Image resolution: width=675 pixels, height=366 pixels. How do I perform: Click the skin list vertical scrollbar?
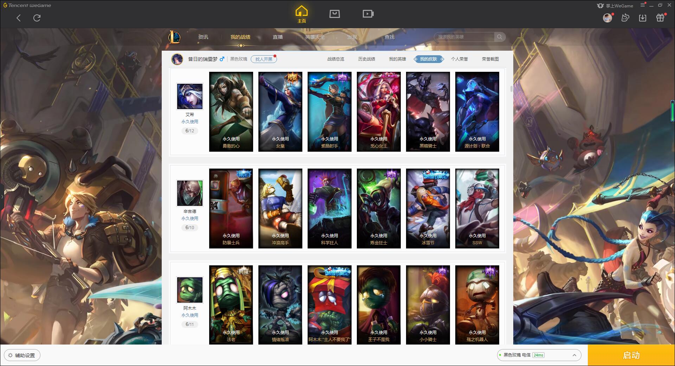tap(511, 89)
